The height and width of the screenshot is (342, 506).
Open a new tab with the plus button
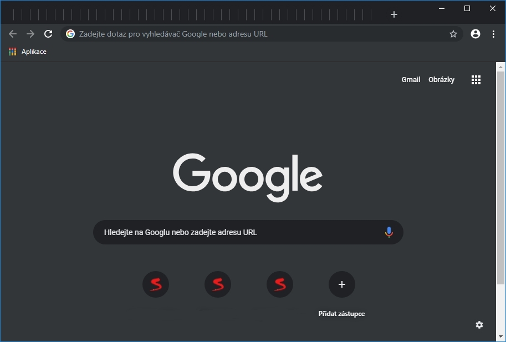point(393,14)
